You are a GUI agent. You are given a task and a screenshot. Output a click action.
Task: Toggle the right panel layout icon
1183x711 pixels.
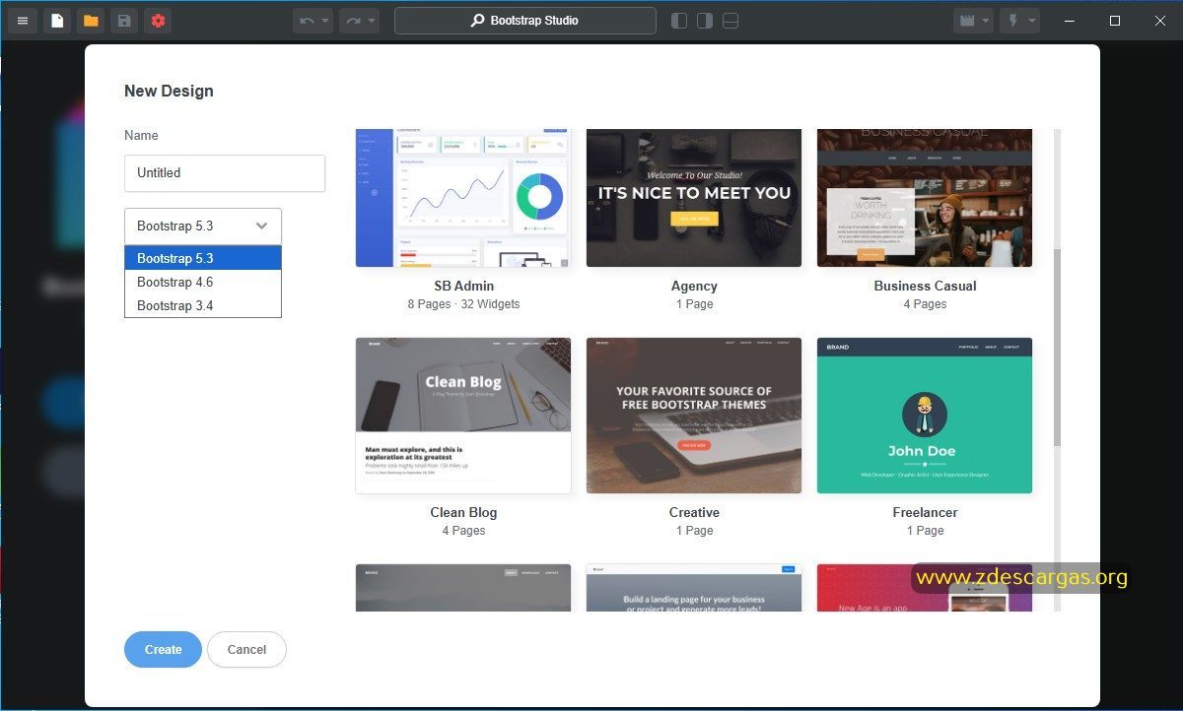[x=705, y=21]
